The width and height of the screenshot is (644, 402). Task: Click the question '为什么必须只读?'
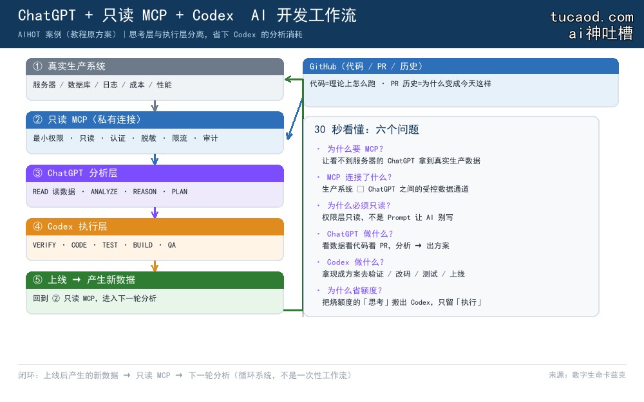point(359,206)
